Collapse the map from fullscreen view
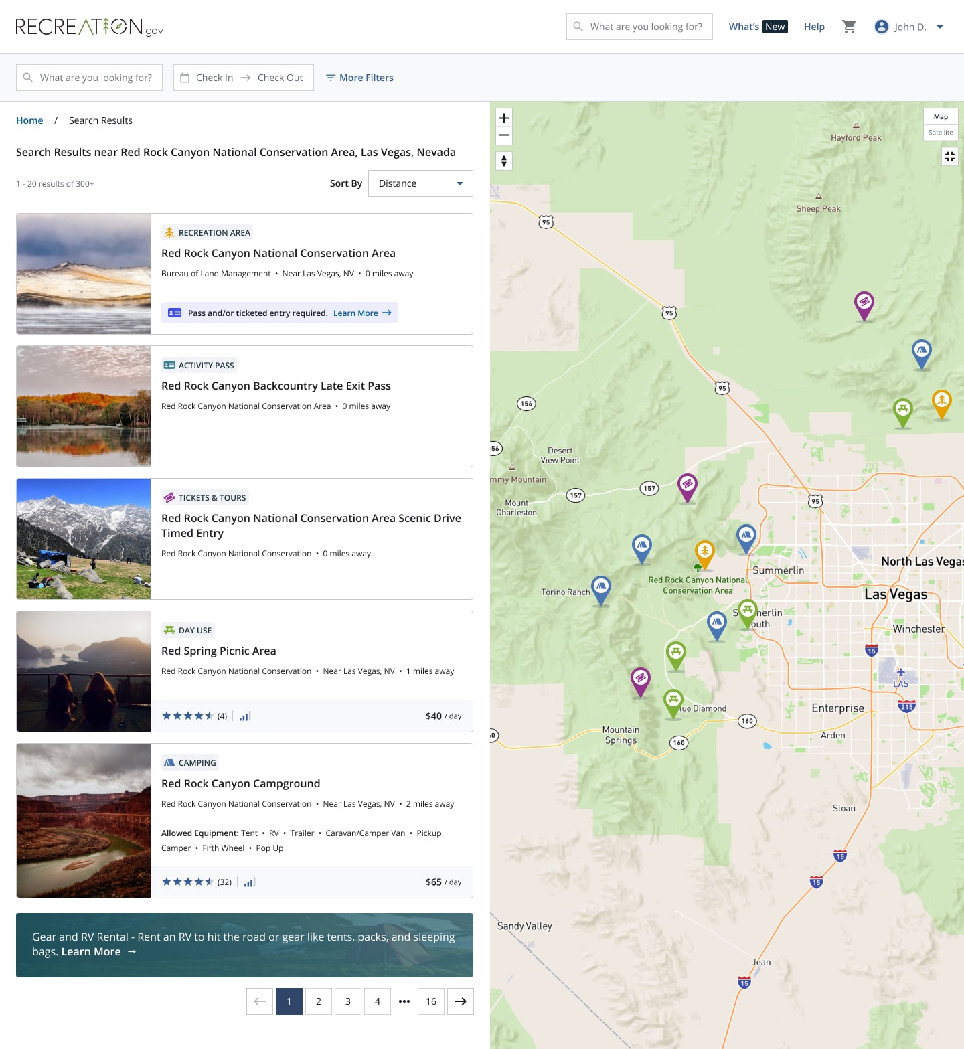Image resolution: width=964 pixels, height=1049 pixels. (949, 157)
